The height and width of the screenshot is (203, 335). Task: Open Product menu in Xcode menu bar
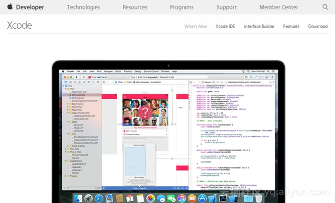click(x=128, y=72)
